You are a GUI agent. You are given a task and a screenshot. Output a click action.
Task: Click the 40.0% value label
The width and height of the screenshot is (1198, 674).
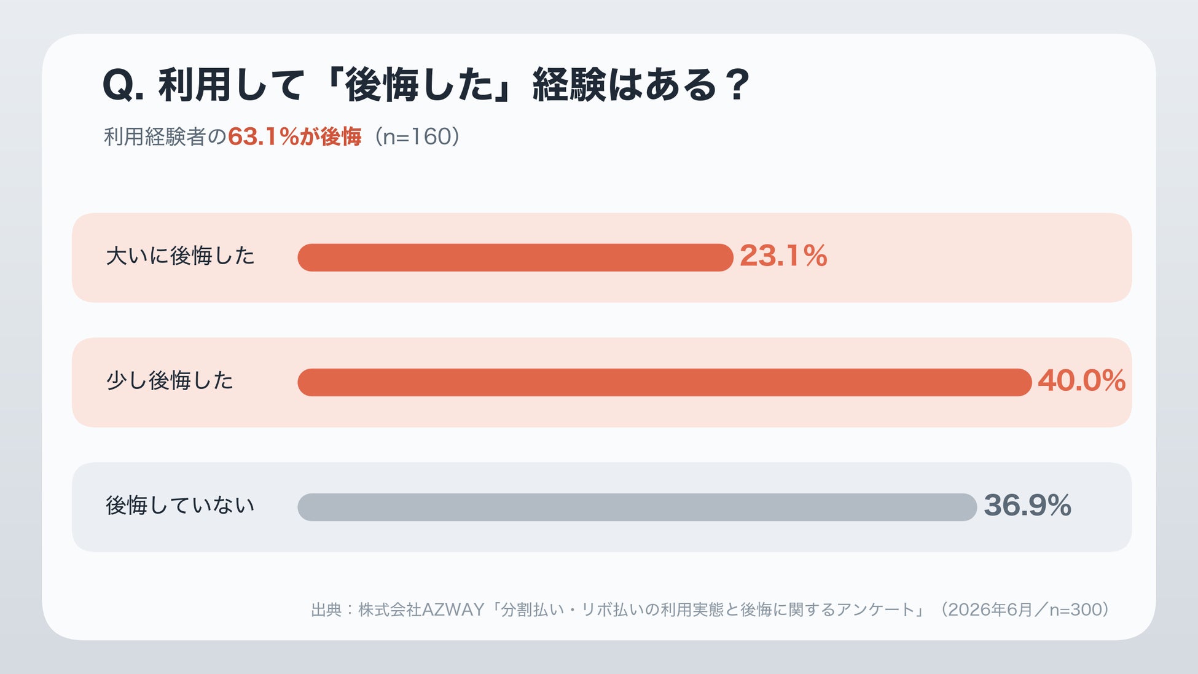(1082, 381)
